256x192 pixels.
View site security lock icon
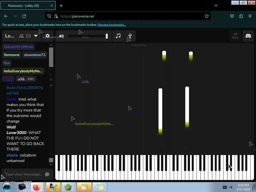pyautogui.click(x=56, y=16)
